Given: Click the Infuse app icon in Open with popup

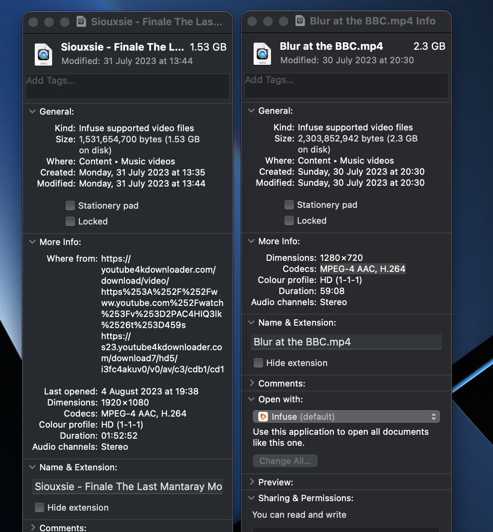Looking at the screenshot, I should tap(263, 417).
